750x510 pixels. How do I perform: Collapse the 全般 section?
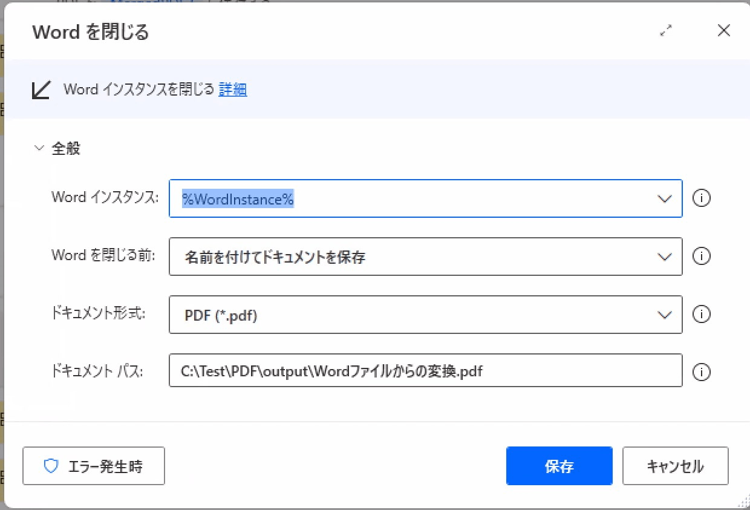tap(40, 148)
